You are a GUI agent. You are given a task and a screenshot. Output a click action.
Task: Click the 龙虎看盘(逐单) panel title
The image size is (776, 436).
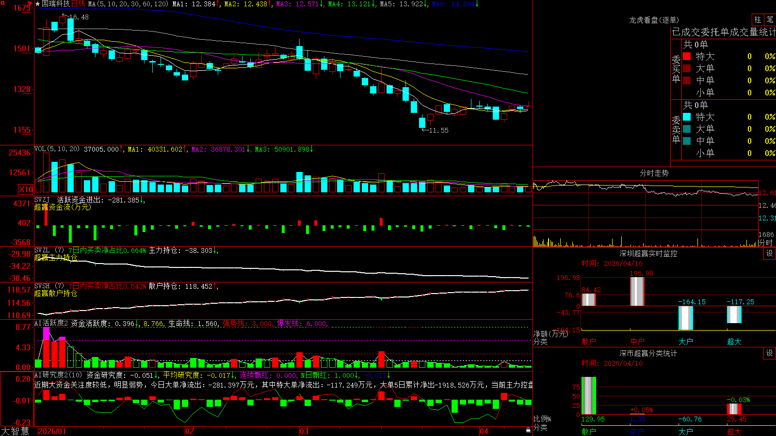coord(654,20)
